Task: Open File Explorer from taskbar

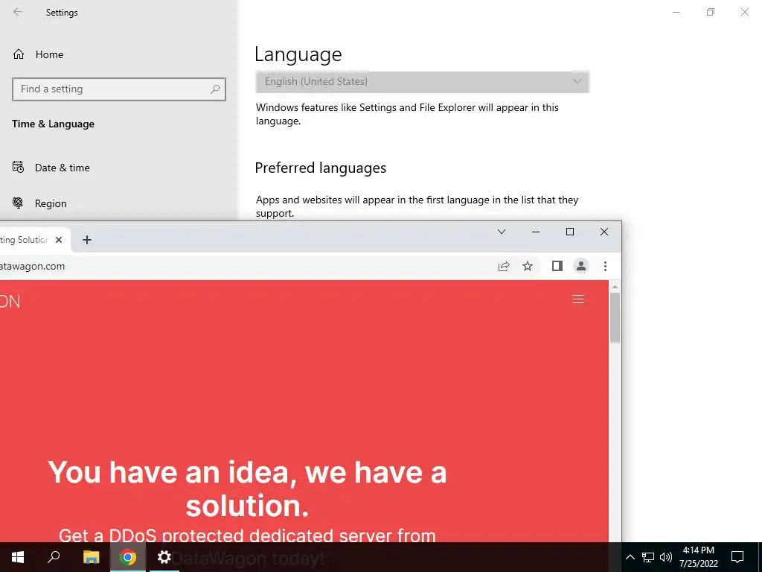Action: tap(91, 557)
